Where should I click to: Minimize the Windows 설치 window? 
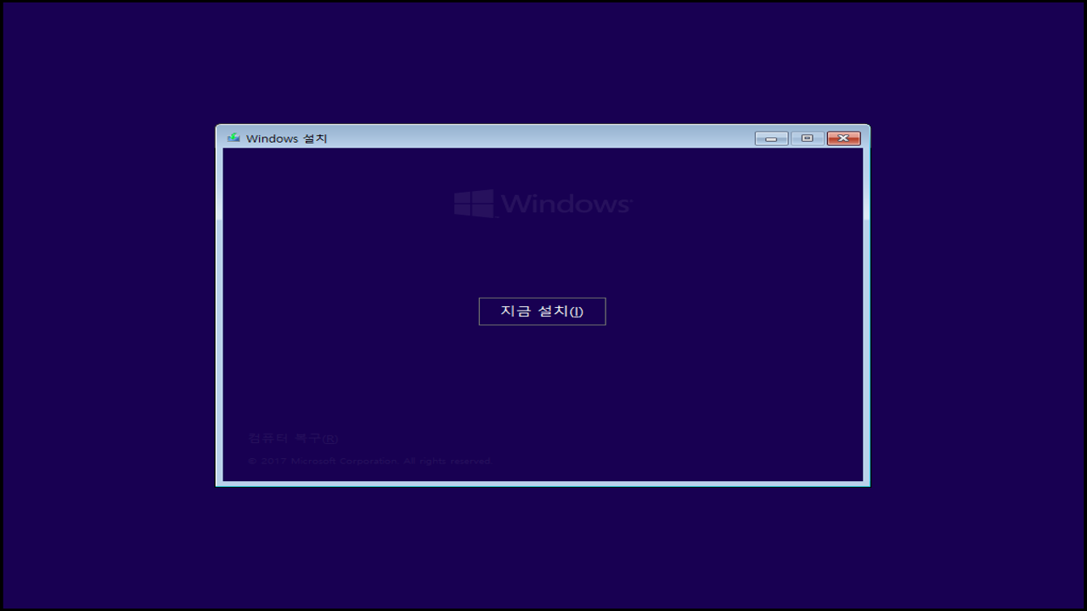771,138
